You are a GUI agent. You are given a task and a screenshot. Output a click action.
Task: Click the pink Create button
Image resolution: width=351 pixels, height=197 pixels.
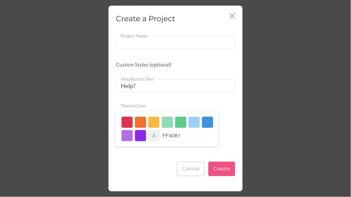(221, 169)
